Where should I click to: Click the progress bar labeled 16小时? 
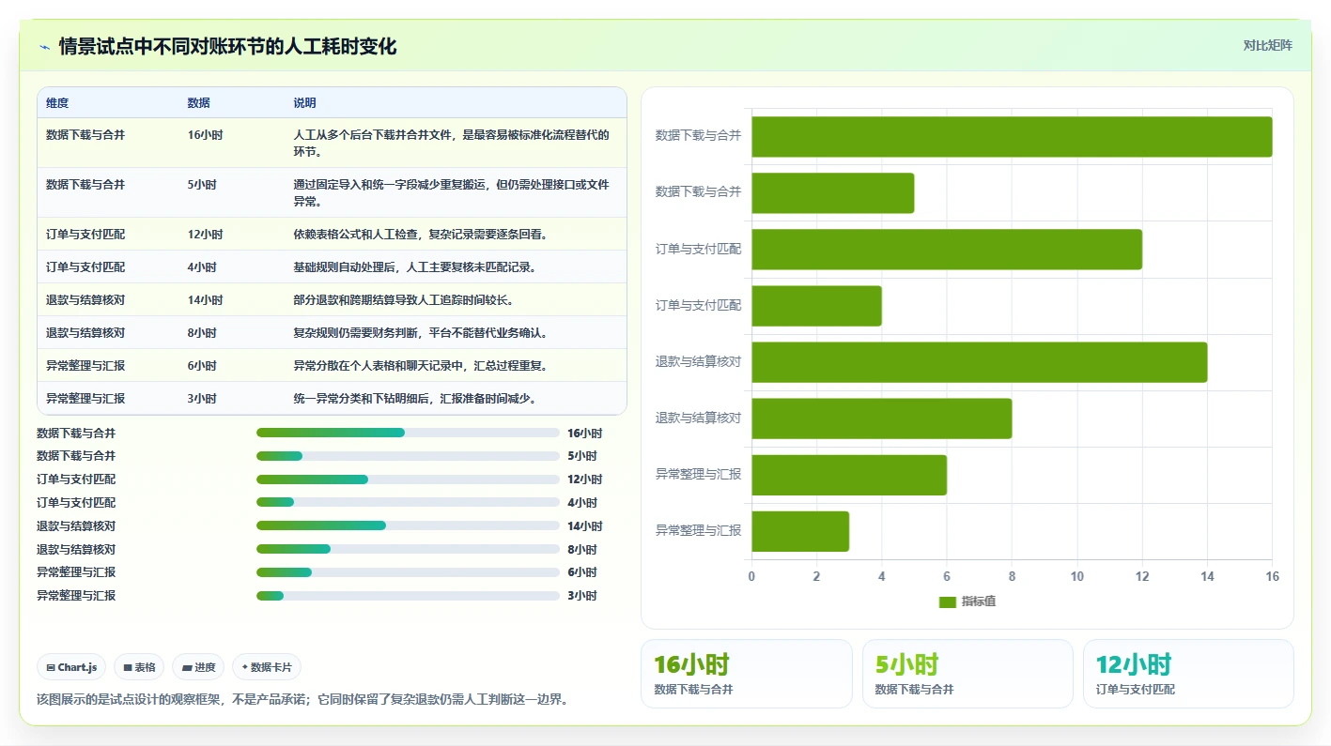click(x=408, y=433)
